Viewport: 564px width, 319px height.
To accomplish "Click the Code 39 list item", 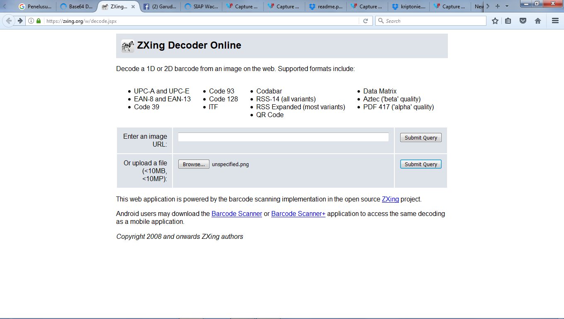I will coord(146,107).
